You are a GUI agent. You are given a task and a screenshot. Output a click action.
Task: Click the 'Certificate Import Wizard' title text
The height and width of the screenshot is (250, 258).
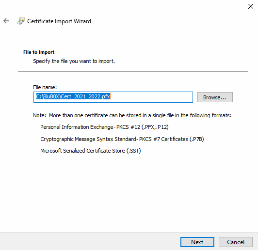tap(59, 21)
